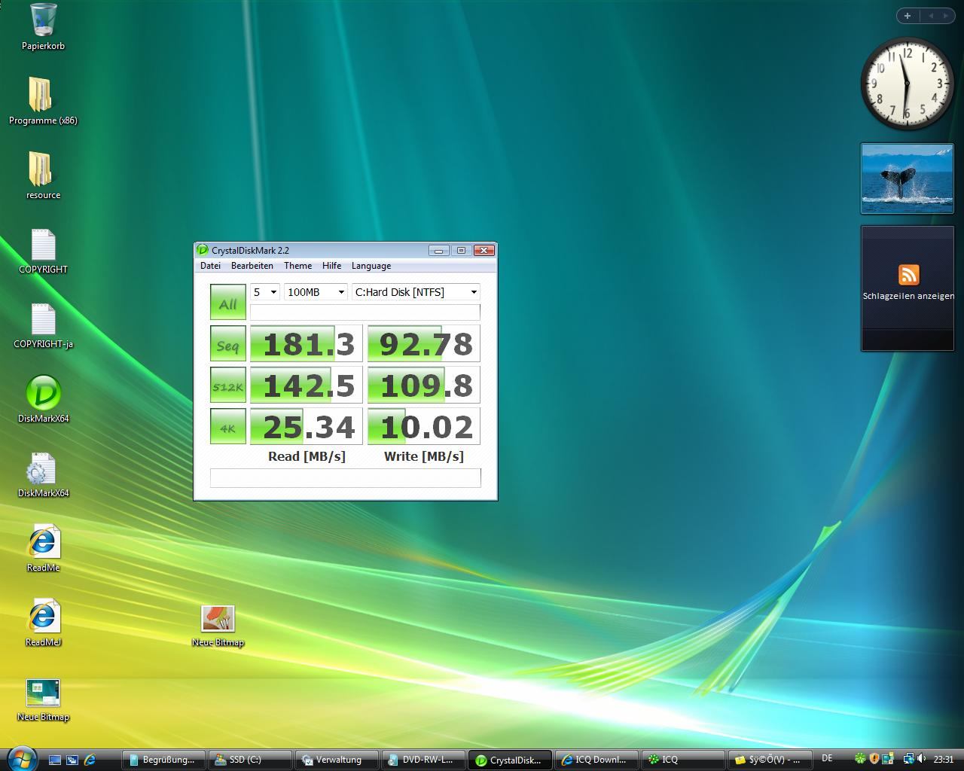Screen dimensions: 964x771
Task: Start the Seq sequential test
Action: pyautogui.click(x=228, y=343)
